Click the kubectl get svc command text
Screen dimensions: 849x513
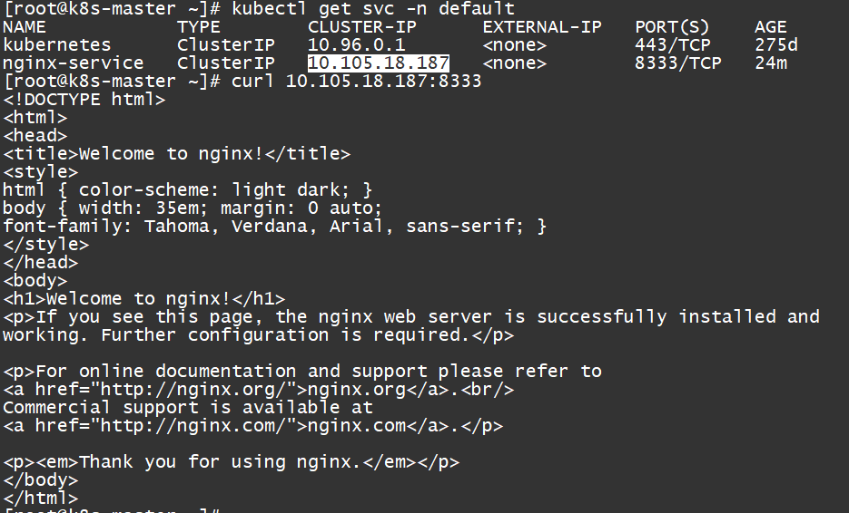pos(373,9)
